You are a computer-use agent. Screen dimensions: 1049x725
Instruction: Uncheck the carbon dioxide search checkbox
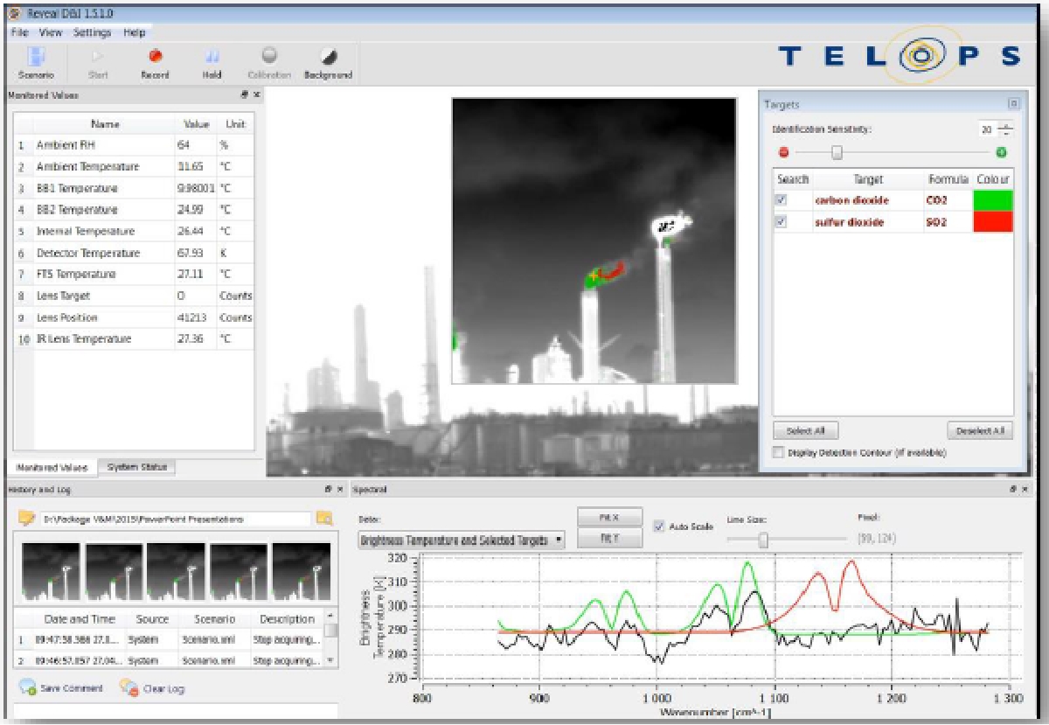point(781,200)
